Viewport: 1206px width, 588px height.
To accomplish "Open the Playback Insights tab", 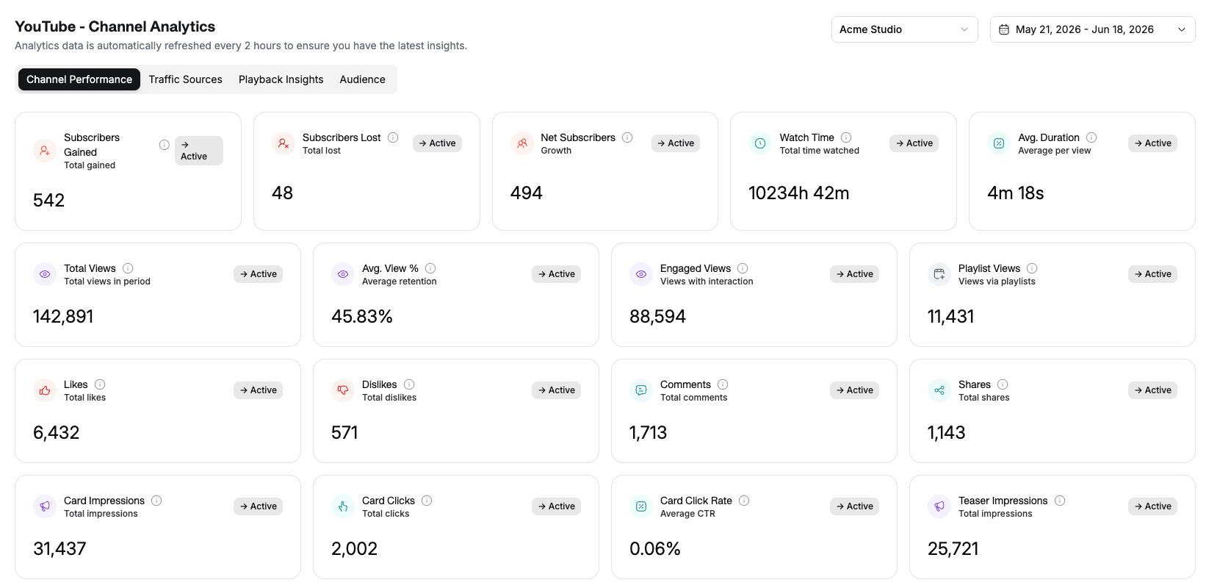I will tap(281, 79).
